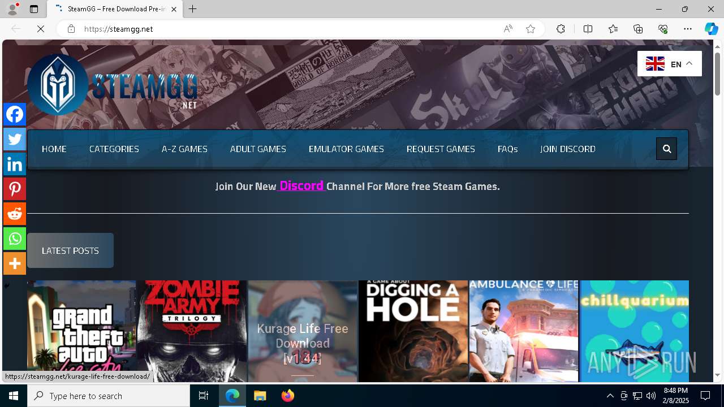This screenshot has height=407, width=724.
Task: Stop page loading button
Action: tap(41, 29)
